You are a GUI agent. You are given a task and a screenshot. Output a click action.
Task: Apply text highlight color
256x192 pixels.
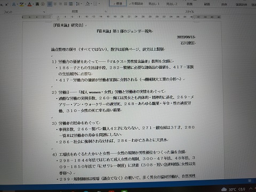[21, 4]
